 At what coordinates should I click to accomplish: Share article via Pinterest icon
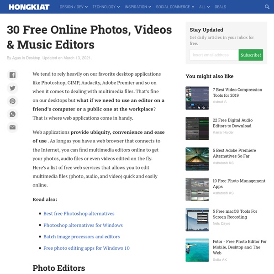point(12,101)
